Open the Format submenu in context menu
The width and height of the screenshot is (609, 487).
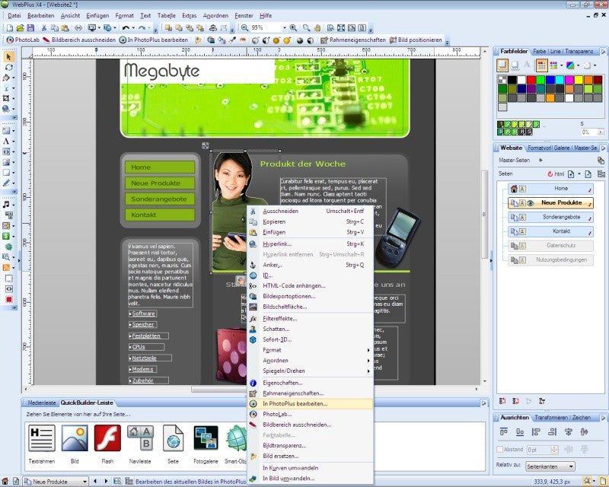coord(310,350)
